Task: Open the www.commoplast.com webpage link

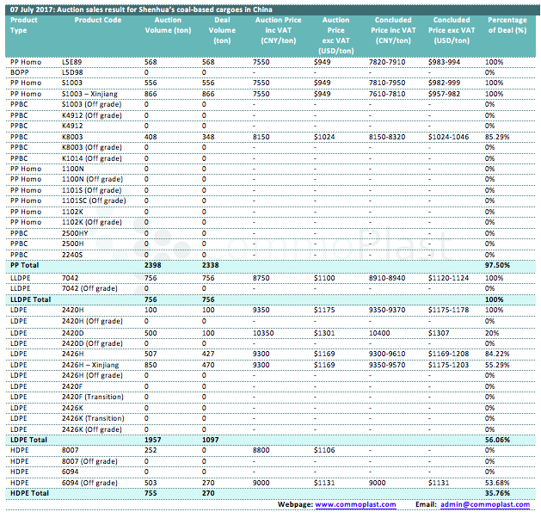Action: (355, 503)
